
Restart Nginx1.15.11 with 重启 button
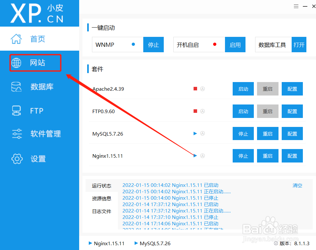pos(268,156)
